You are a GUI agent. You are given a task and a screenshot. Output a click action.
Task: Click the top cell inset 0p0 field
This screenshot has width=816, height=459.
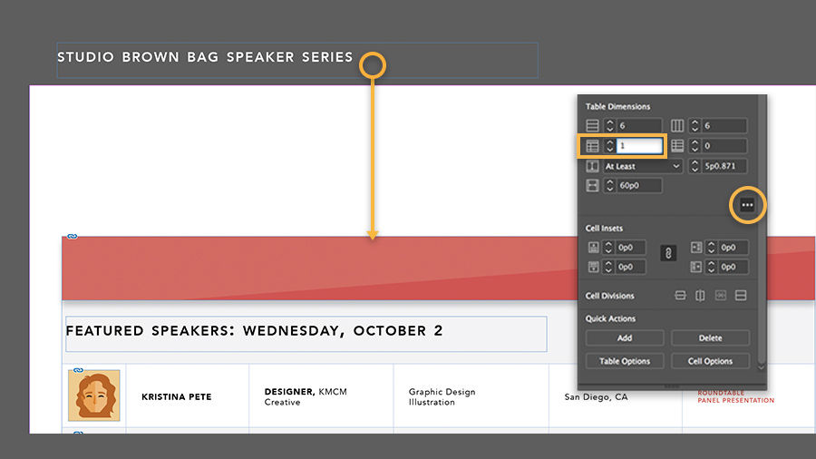[x=630, y=248]
